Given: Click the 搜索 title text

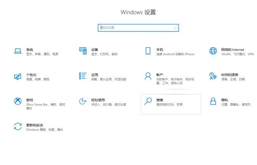Looking at the screenshot, I should (x=160, y=100).
